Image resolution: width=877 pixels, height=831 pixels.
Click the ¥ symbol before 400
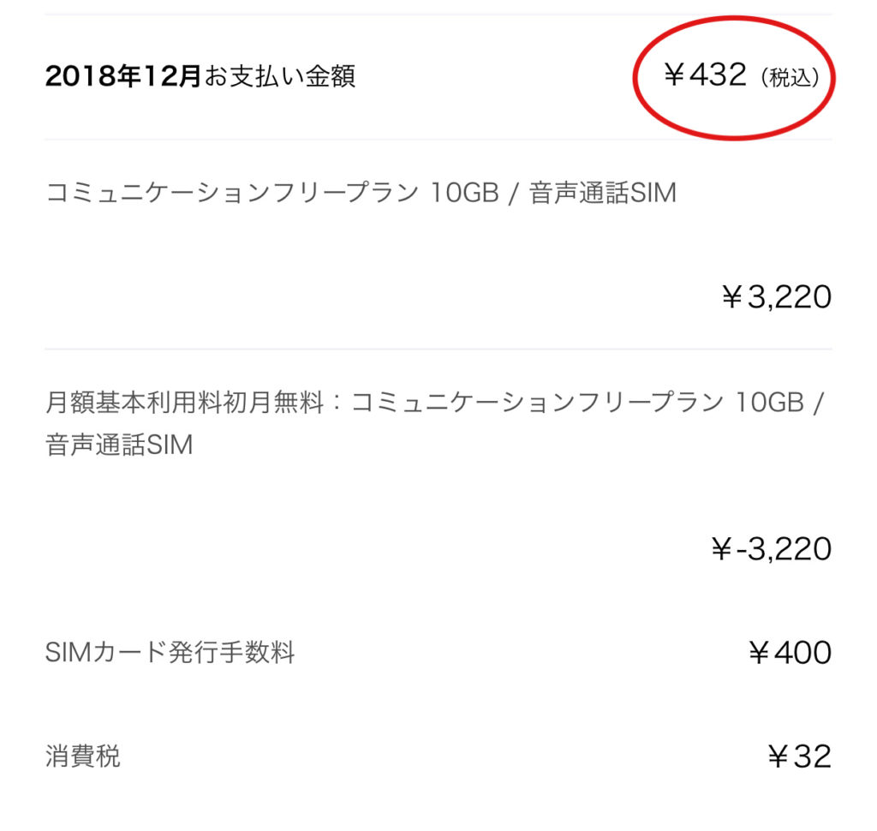(759, 653)
